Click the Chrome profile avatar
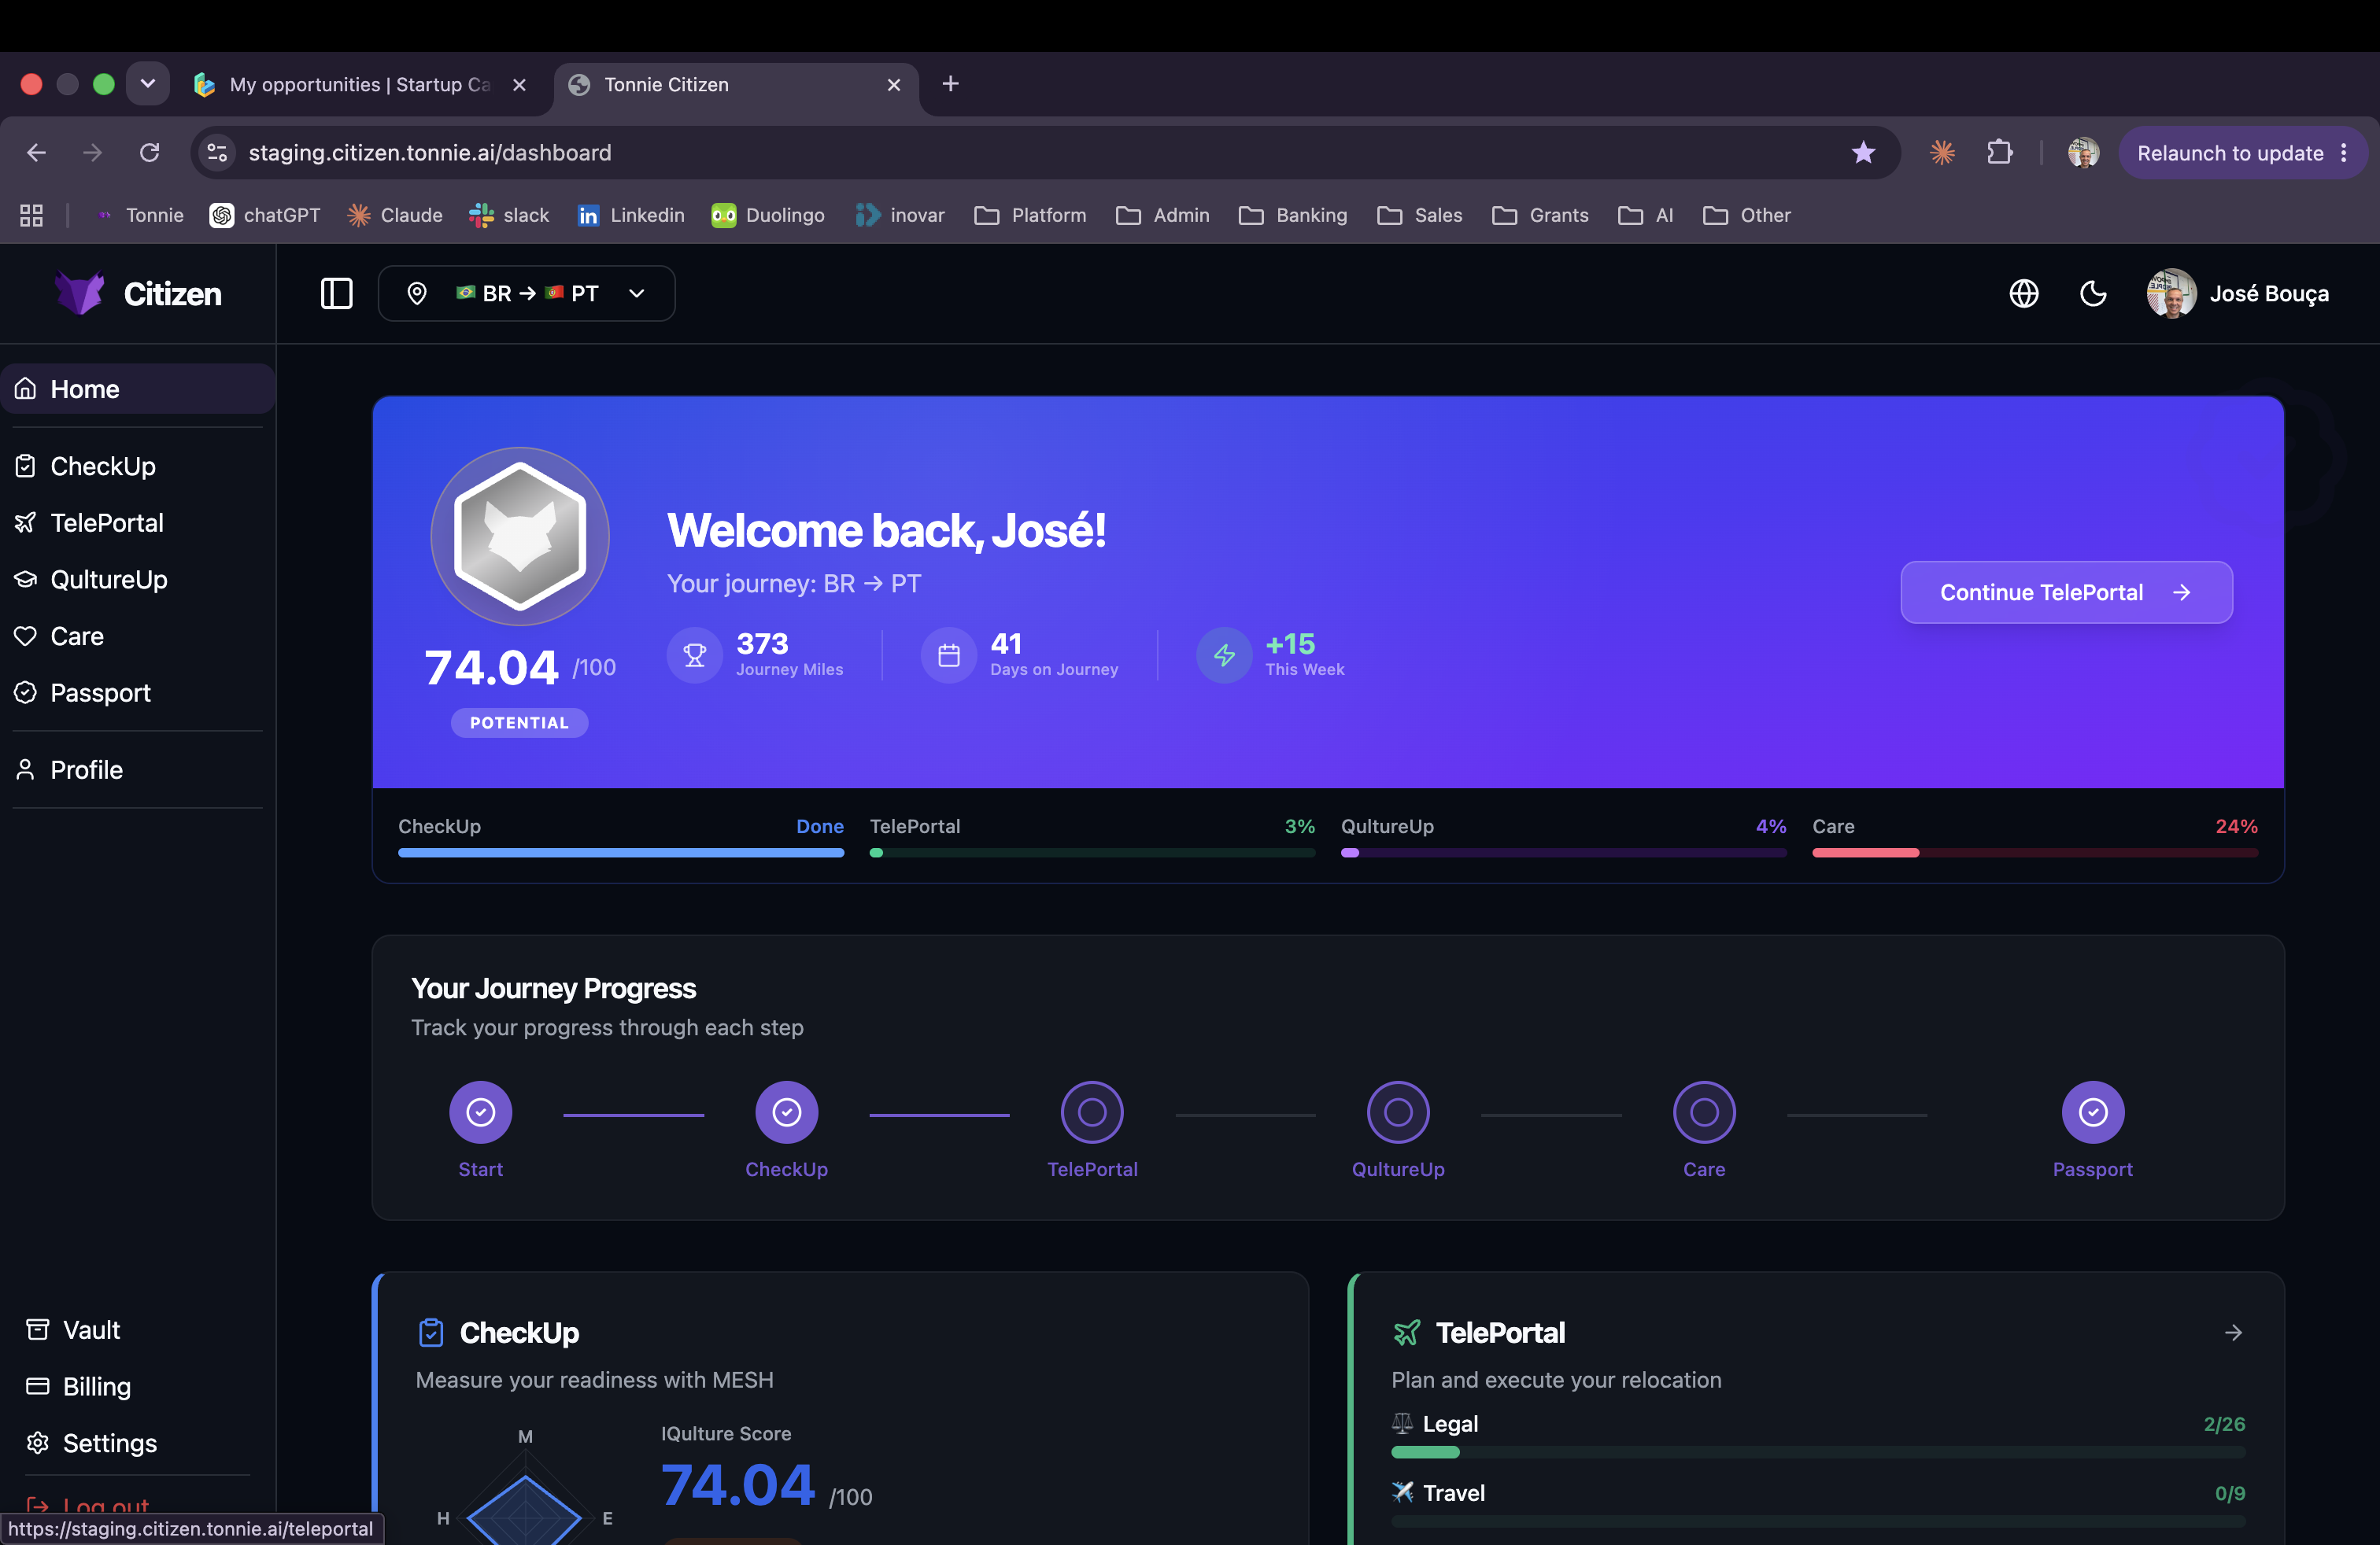Viewport: 2380px width, 1545px height. point(2083,153)
